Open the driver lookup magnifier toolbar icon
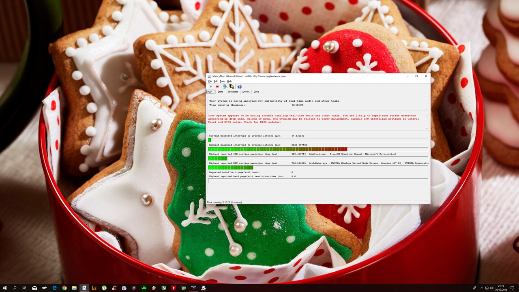Image resolution: width=519 pixels, height=292 pixels. pyautogui.click(x=225, y=86)
